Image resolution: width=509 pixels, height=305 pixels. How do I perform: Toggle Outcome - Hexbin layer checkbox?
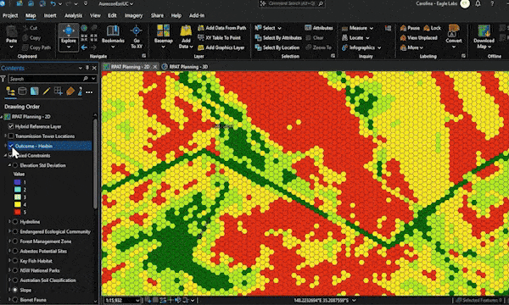pyautogui.click(x=11, y=146)
